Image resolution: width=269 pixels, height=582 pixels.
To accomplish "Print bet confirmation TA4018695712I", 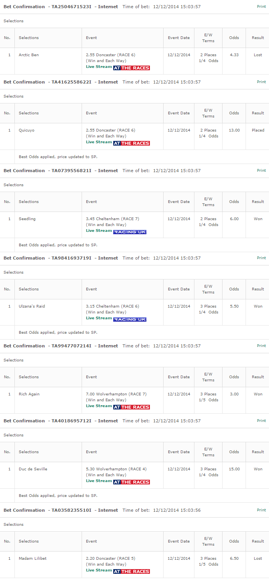I will [x=261, y=421].
